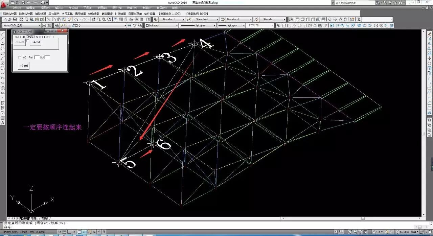Screen dimensions: 433x236
Task: Click the Save icon in standard toolbar
Action: [x=15, y=19]
